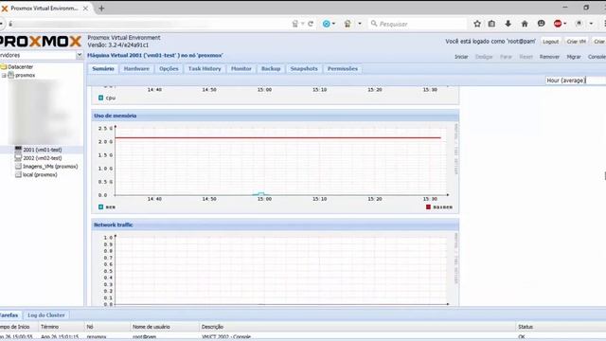
Task: Open the Snapshots tab
Action: click(x=304, y=69)
